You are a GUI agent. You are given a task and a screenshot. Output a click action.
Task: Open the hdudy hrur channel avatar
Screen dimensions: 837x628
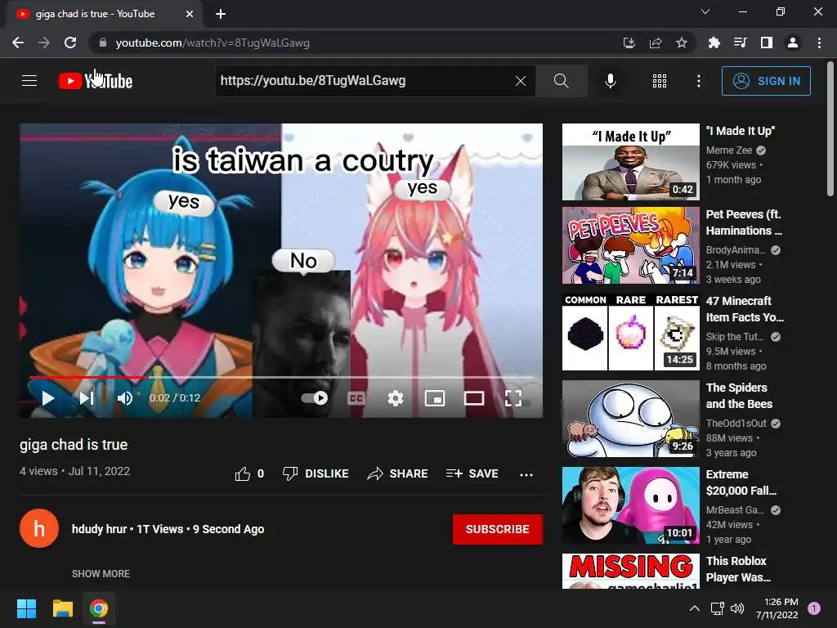click(x=39, y=529)
